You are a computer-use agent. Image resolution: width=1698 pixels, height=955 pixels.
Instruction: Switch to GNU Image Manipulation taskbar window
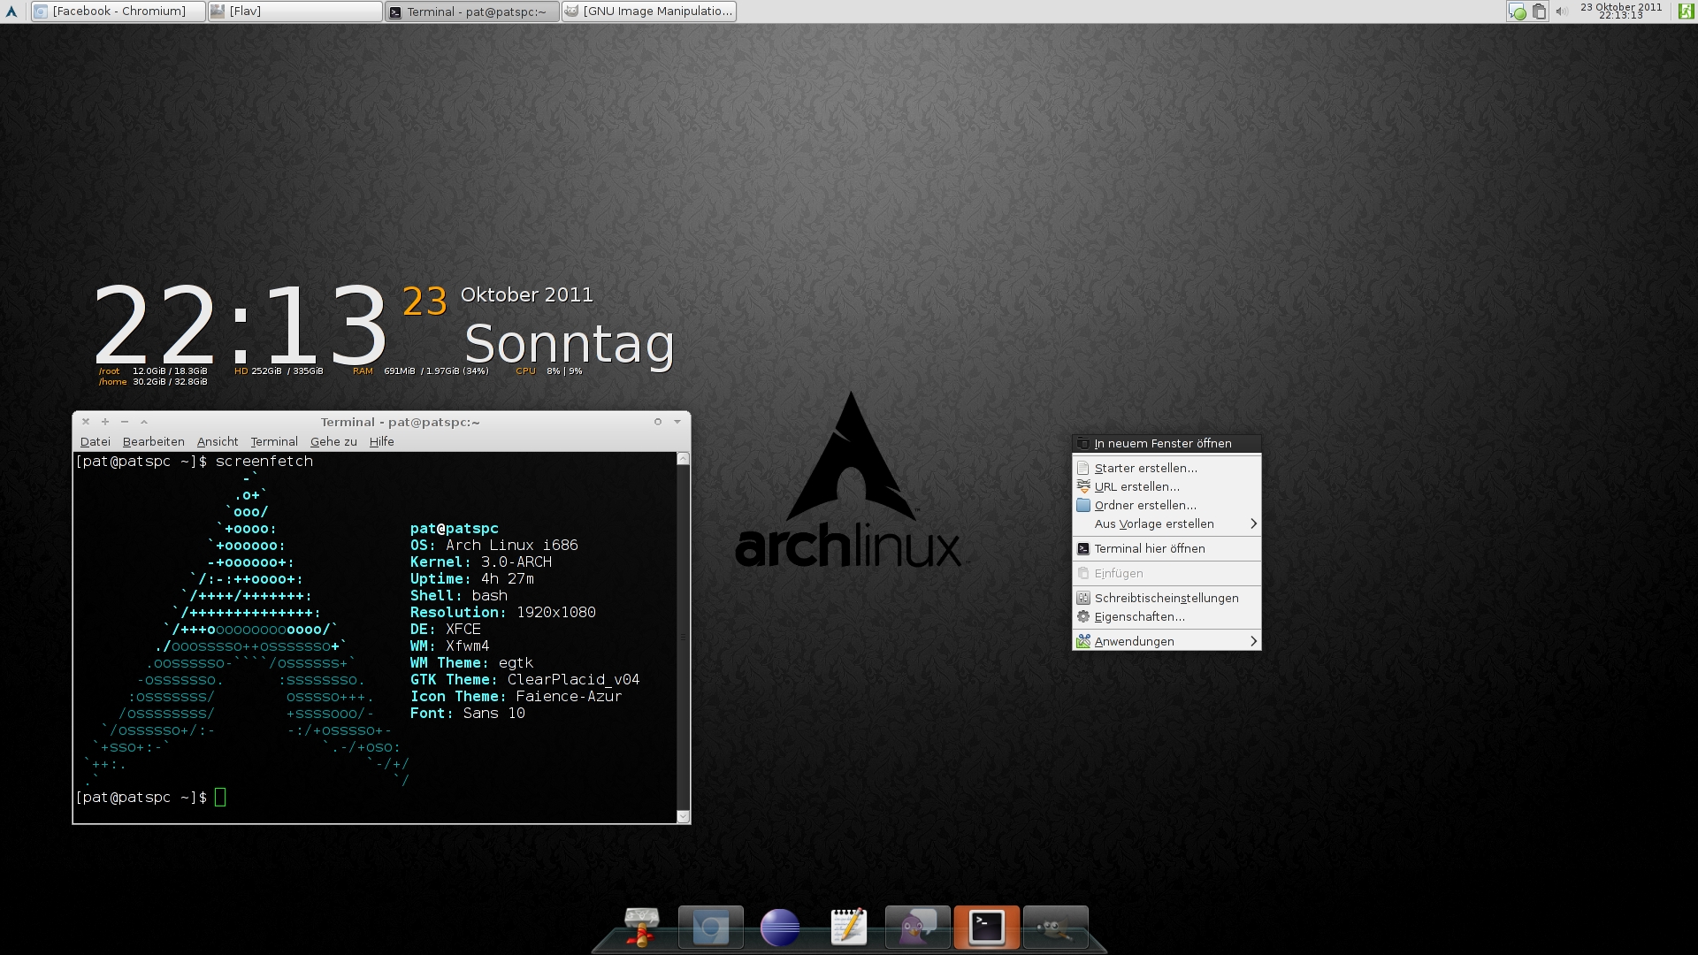(649, 11)
